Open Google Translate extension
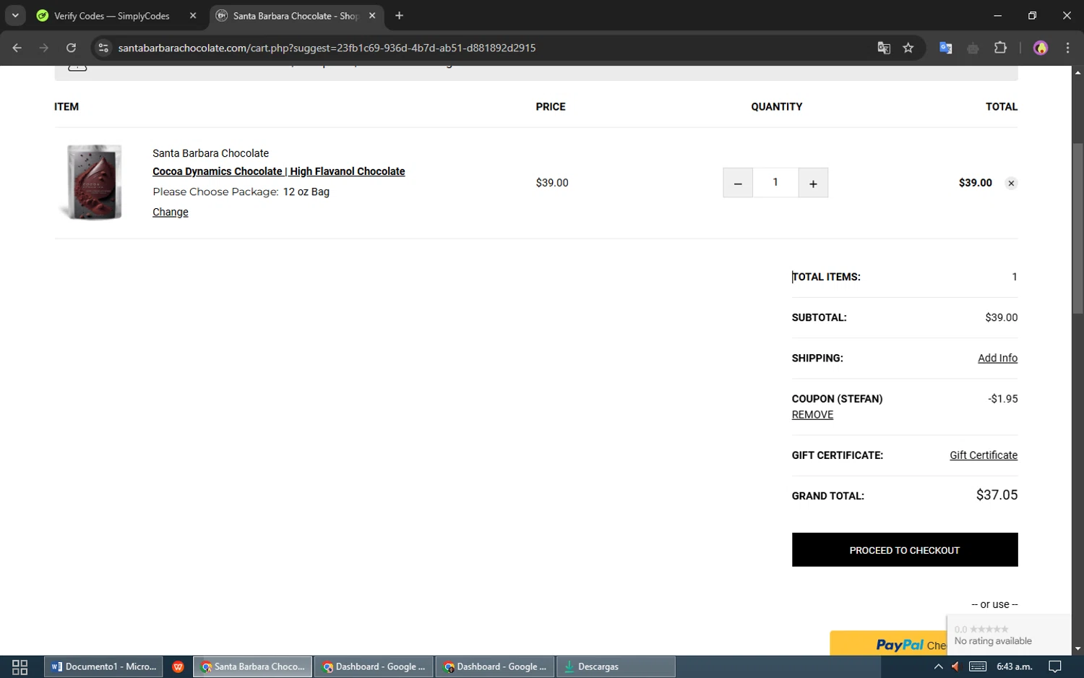 pyautogui.click(x=945, y=48)
